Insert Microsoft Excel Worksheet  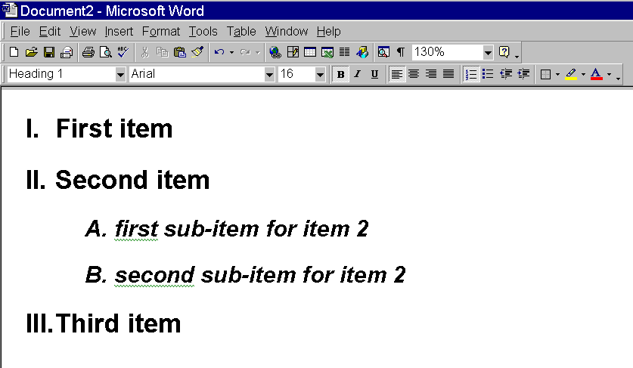coord(327,52)
